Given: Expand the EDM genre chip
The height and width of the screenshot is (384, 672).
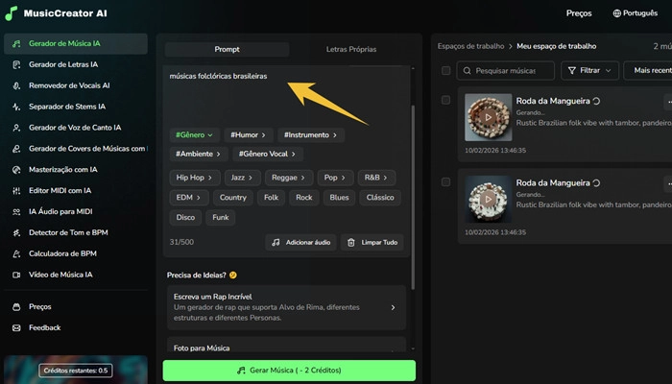Looking at the screenshot, I should point(189,198).
